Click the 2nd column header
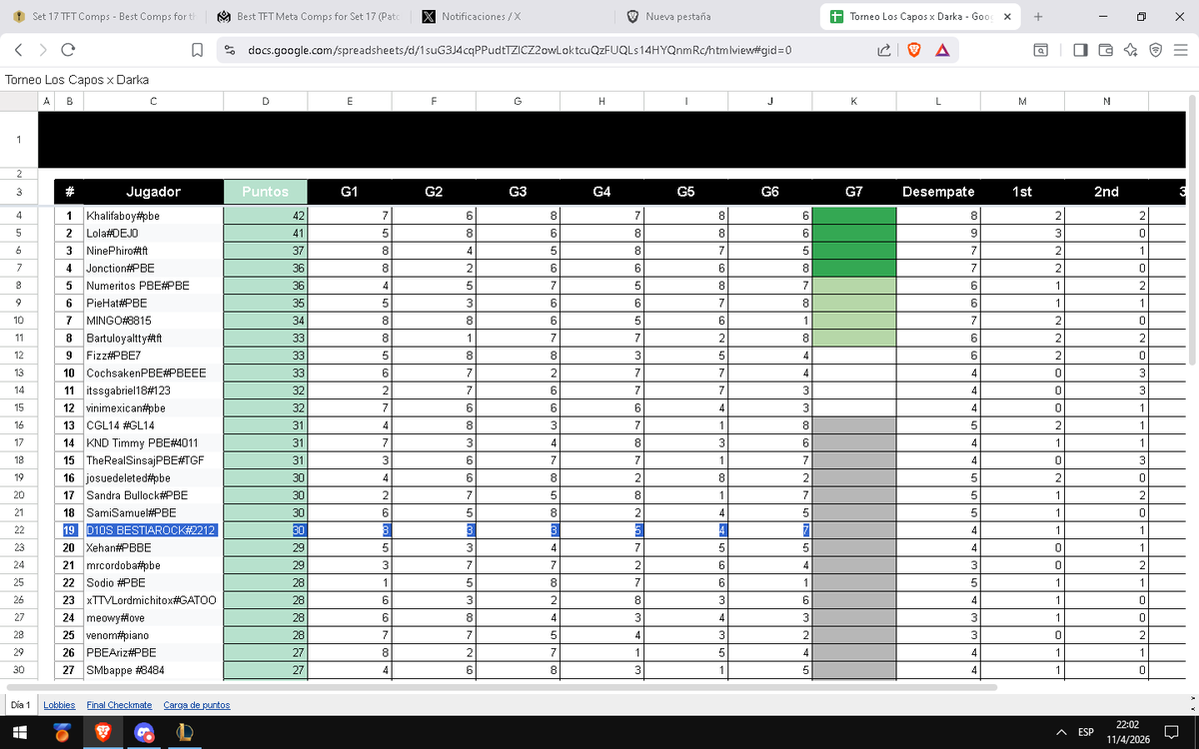This screenshot has height=749, width=1199. (1106, 192)
